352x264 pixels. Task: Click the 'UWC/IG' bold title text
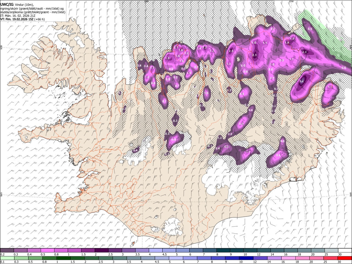(6, 5)
